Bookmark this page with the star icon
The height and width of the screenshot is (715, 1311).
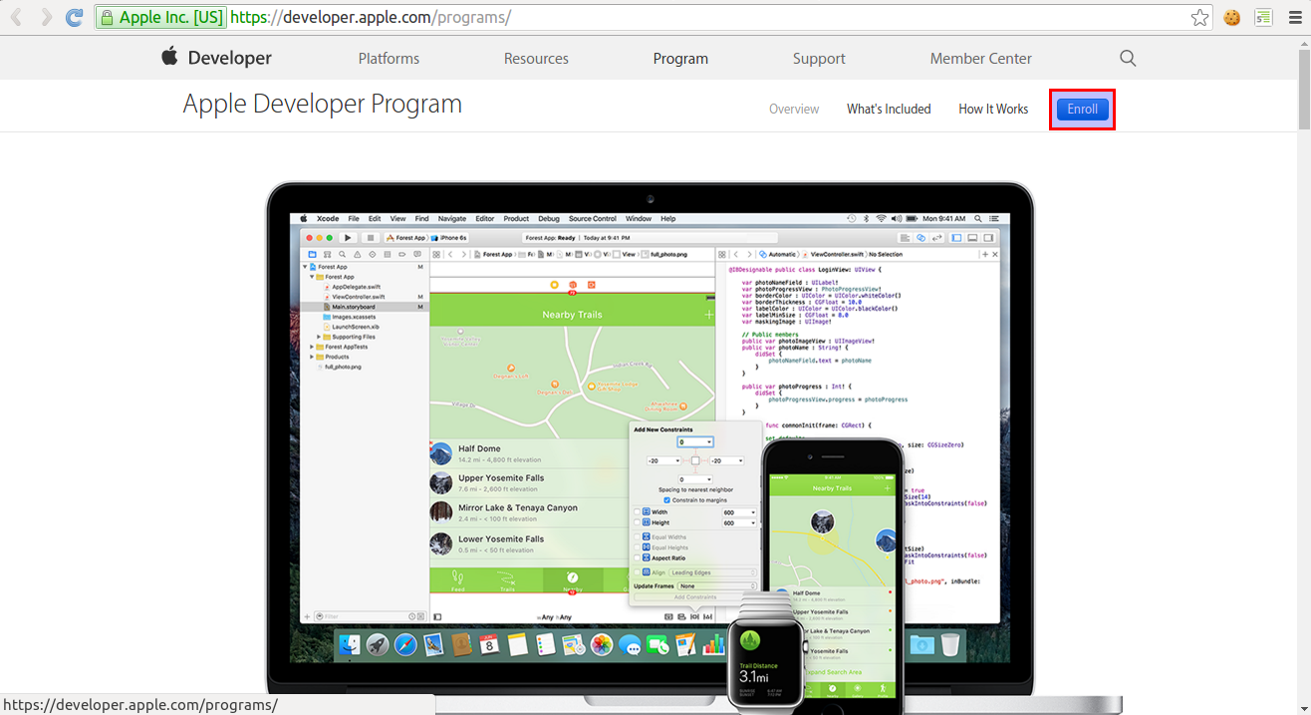1200,17
